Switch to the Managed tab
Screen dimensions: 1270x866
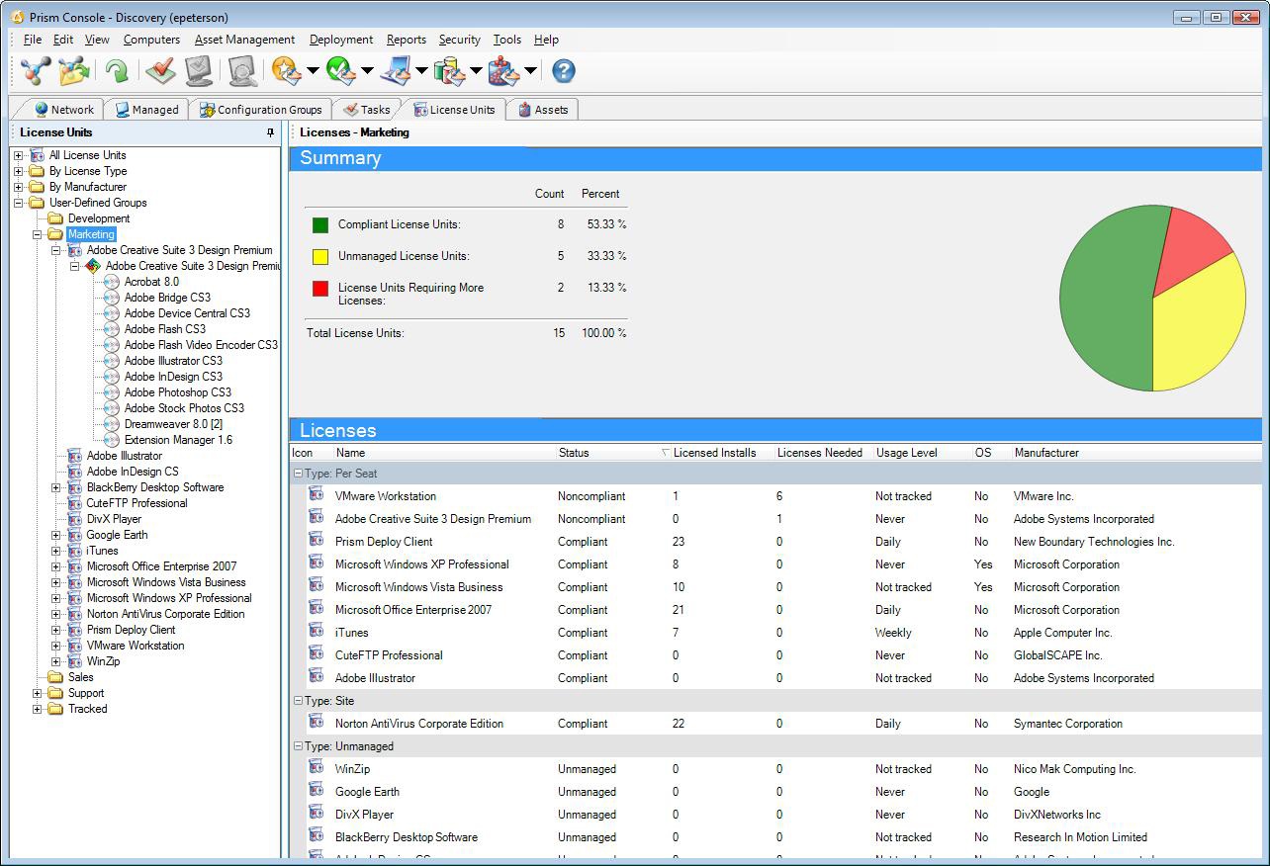(x=146, y=110)
